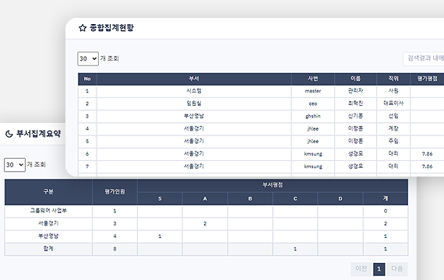Select the ghshin employee ID cell

point(313,116)
